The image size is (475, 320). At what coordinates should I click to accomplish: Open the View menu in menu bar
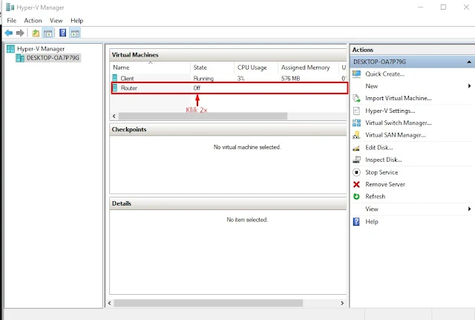tap(56, 21)
